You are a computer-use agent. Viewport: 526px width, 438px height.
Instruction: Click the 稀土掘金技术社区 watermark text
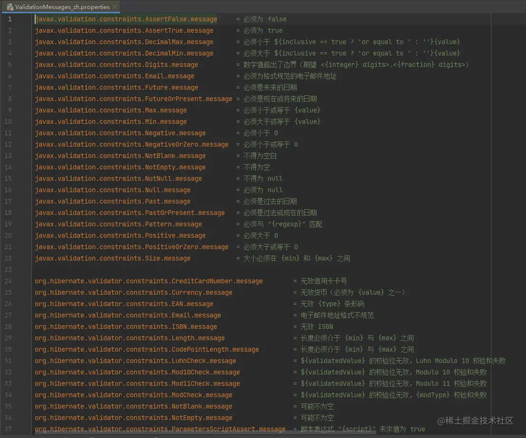tap(480, 420)
